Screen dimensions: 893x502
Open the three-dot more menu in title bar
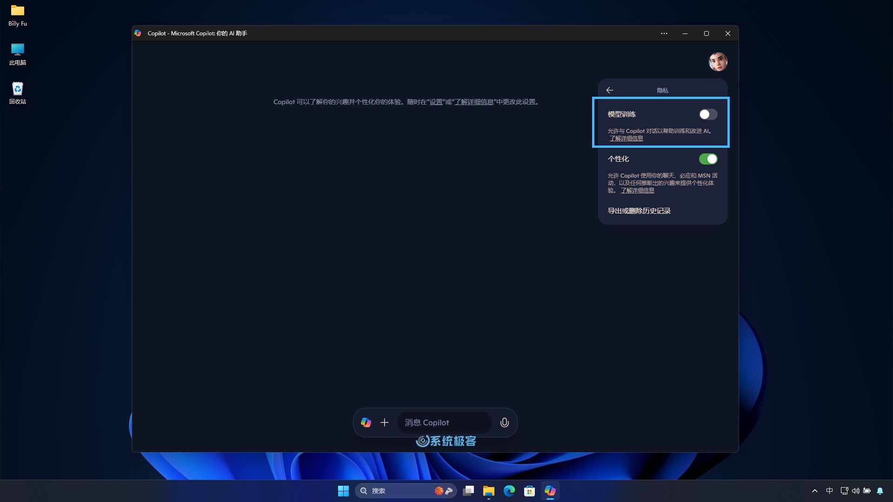click(x=664, y=33)
